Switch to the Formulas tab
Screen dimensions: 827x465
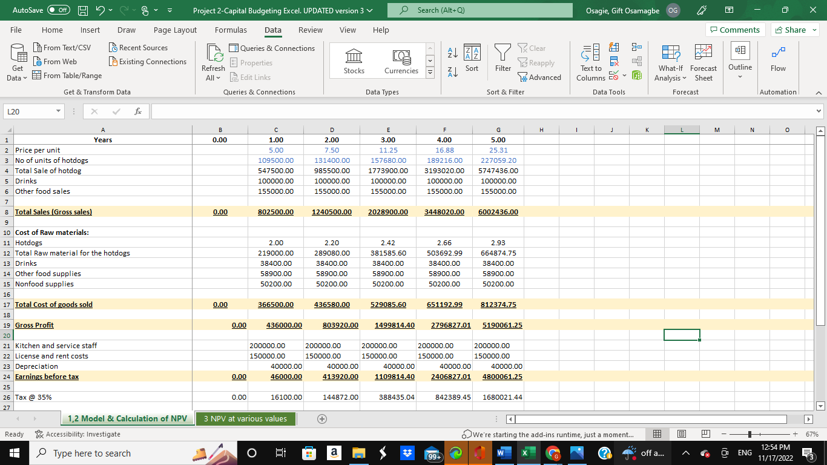point(231,30)
